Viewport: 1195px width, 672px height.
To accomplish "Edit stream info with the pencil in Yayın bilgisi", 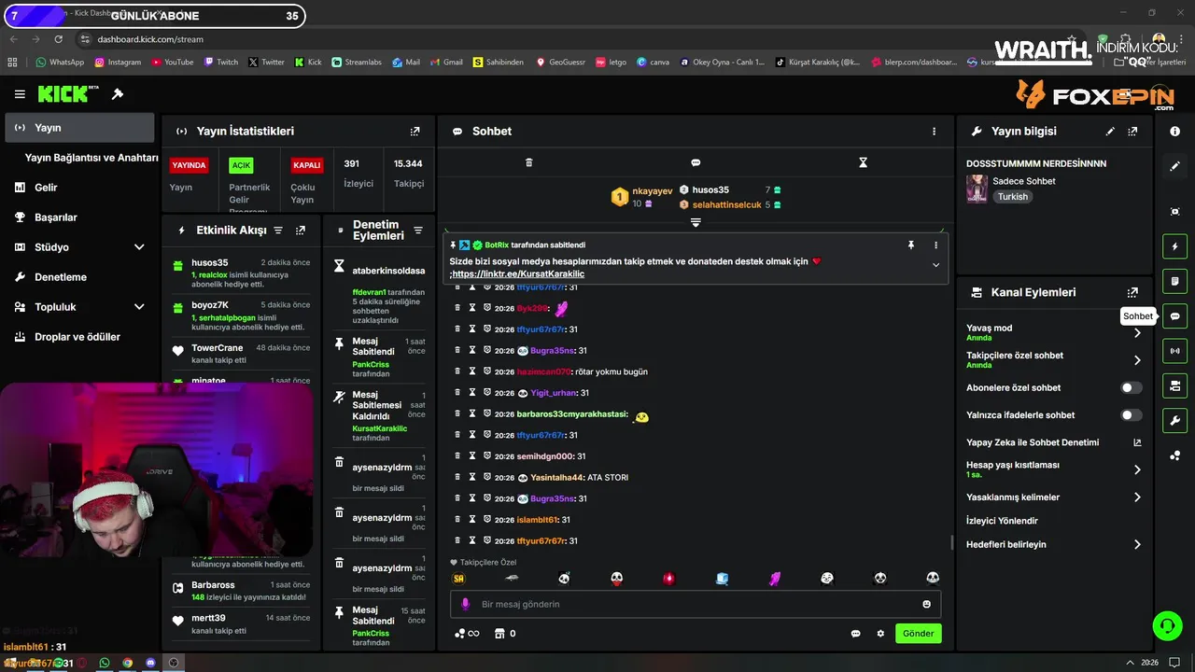I will (x=1110, y=132).
